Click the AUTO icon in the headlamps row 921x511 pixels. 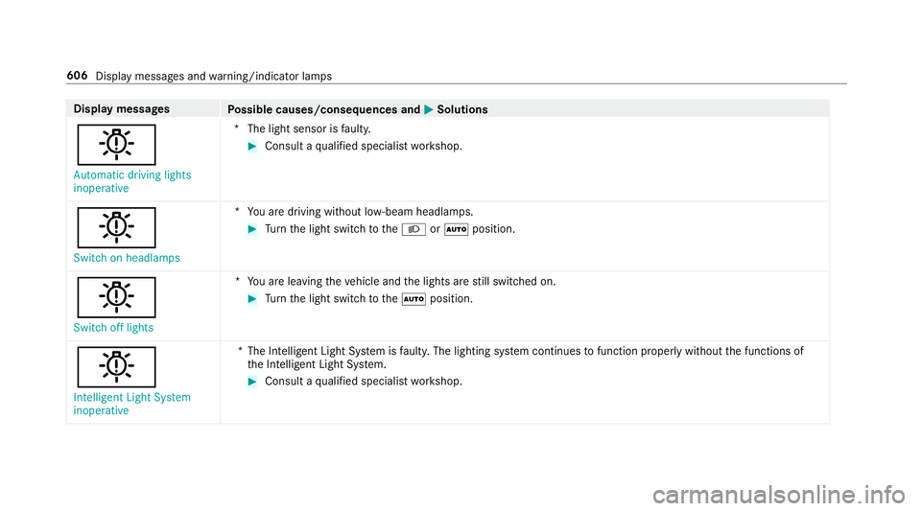pos(457,229)
